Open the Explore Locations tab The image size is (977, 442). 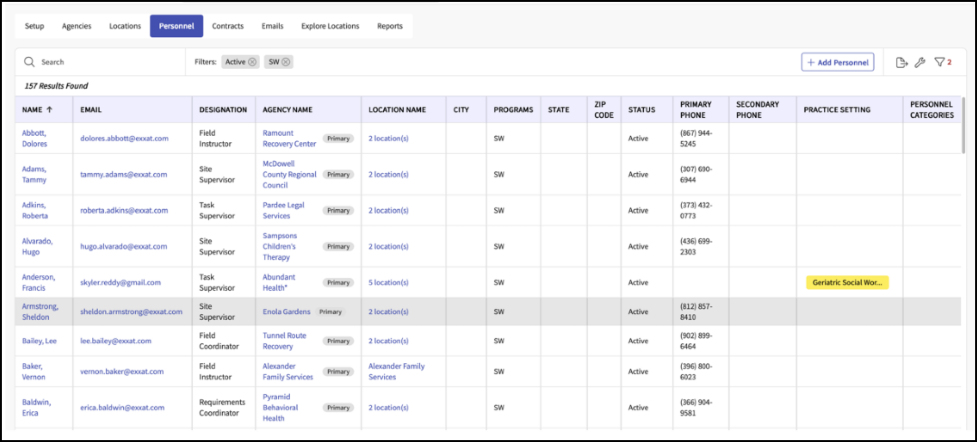pyautogui.click(x=330, y=26)
